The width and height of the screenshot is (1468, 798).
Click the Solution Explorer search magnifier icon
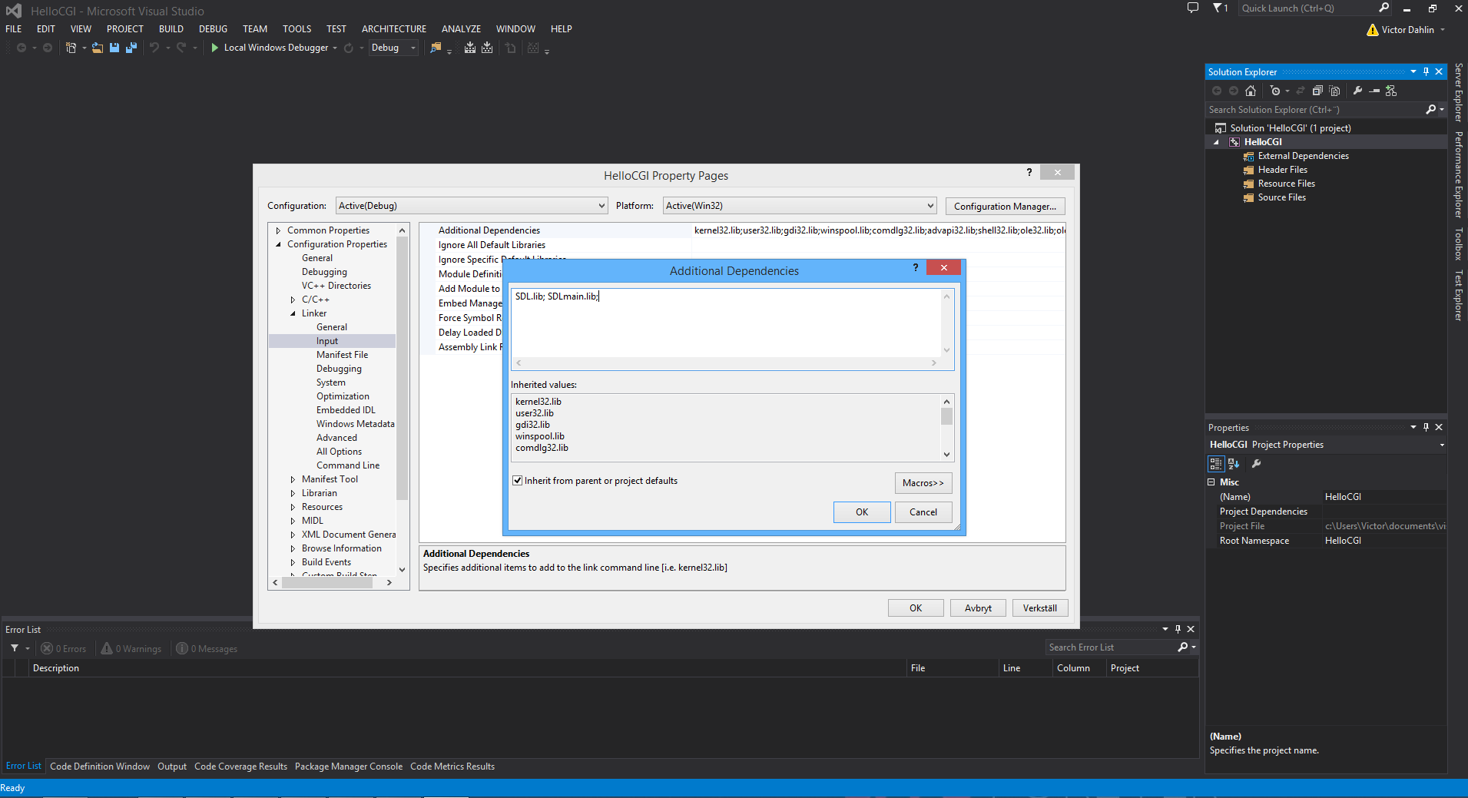(x=1430, y=110)
